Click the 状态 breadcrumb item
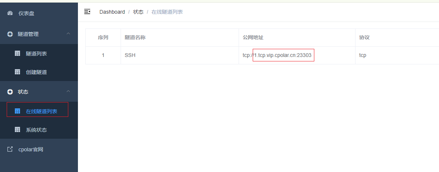The height and width of the screenshot is (172, 439). pos(138,12)
